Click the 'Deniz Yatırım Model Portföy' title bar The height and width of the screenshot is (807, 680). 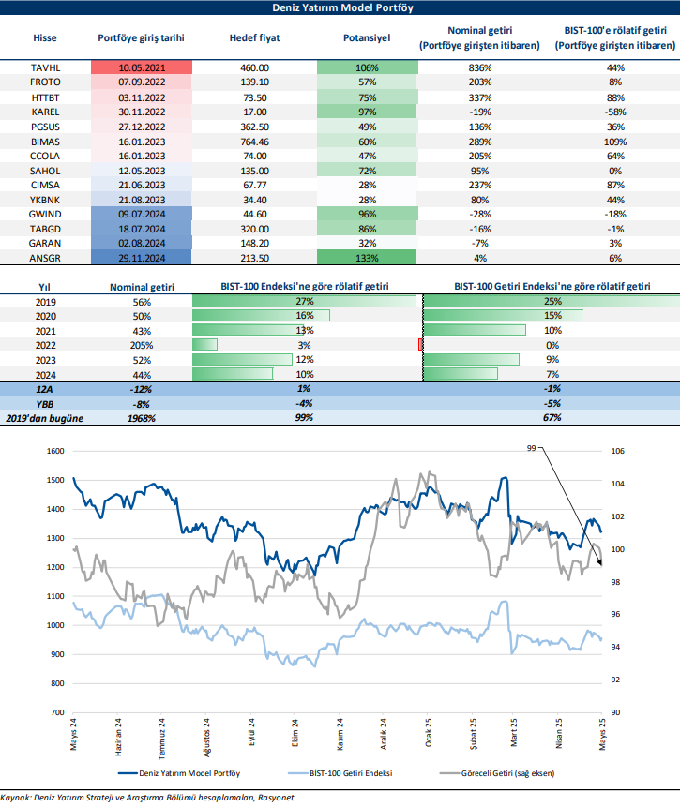[x=340, y=8]
